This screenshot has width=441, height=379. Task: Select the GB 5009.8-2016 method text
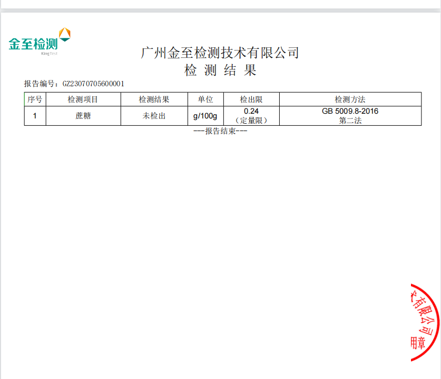(350, 111)
